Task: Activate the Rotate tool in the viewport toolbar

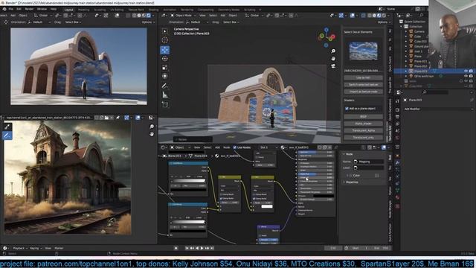Action: click(165, 58)
